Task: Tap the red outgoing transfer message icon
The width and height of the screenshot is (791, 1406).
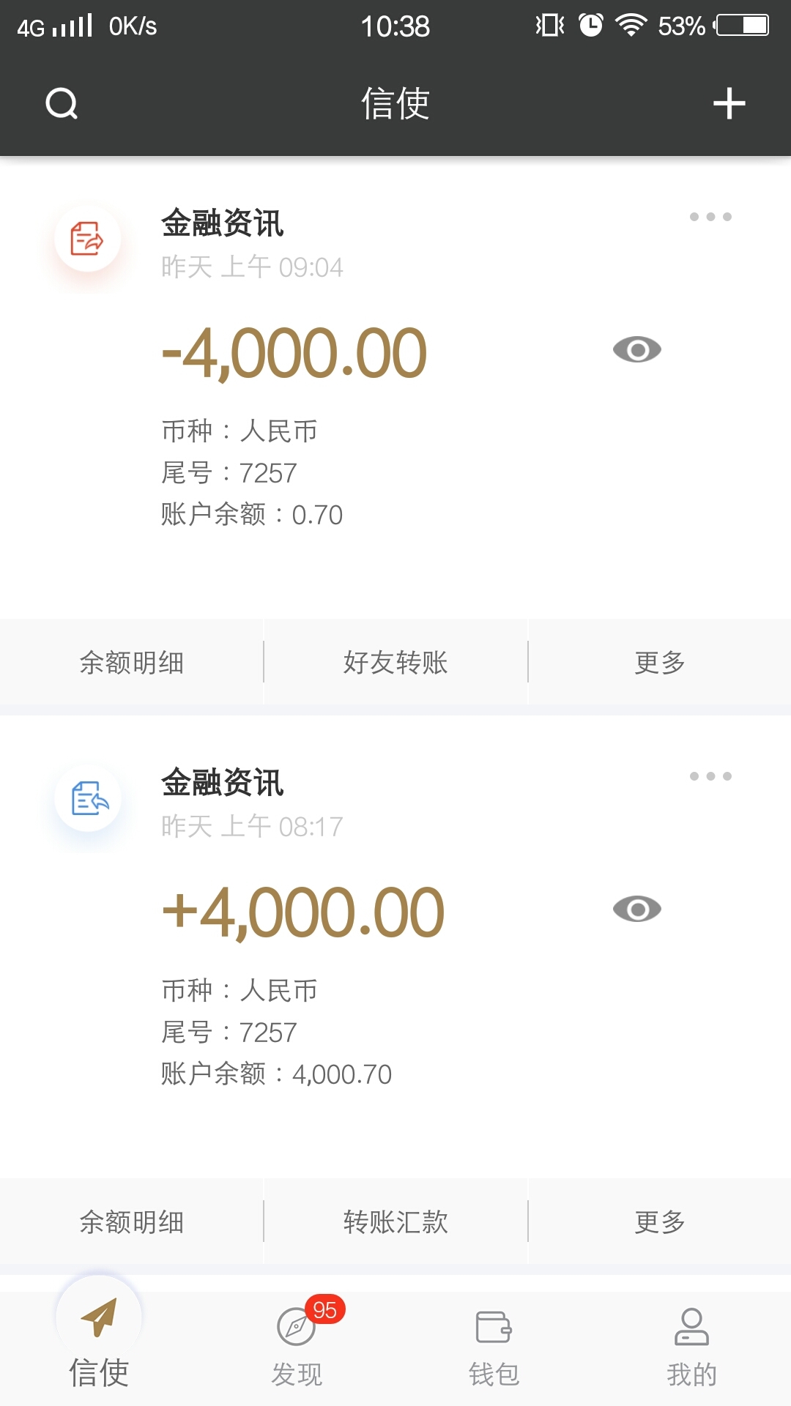Action: (x=88, y=239)
